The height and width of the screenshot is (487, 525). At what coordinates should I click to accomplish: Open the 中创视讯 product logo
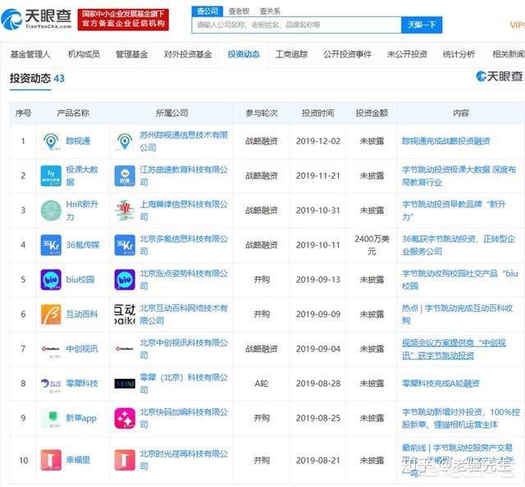(x=51, y=349)
